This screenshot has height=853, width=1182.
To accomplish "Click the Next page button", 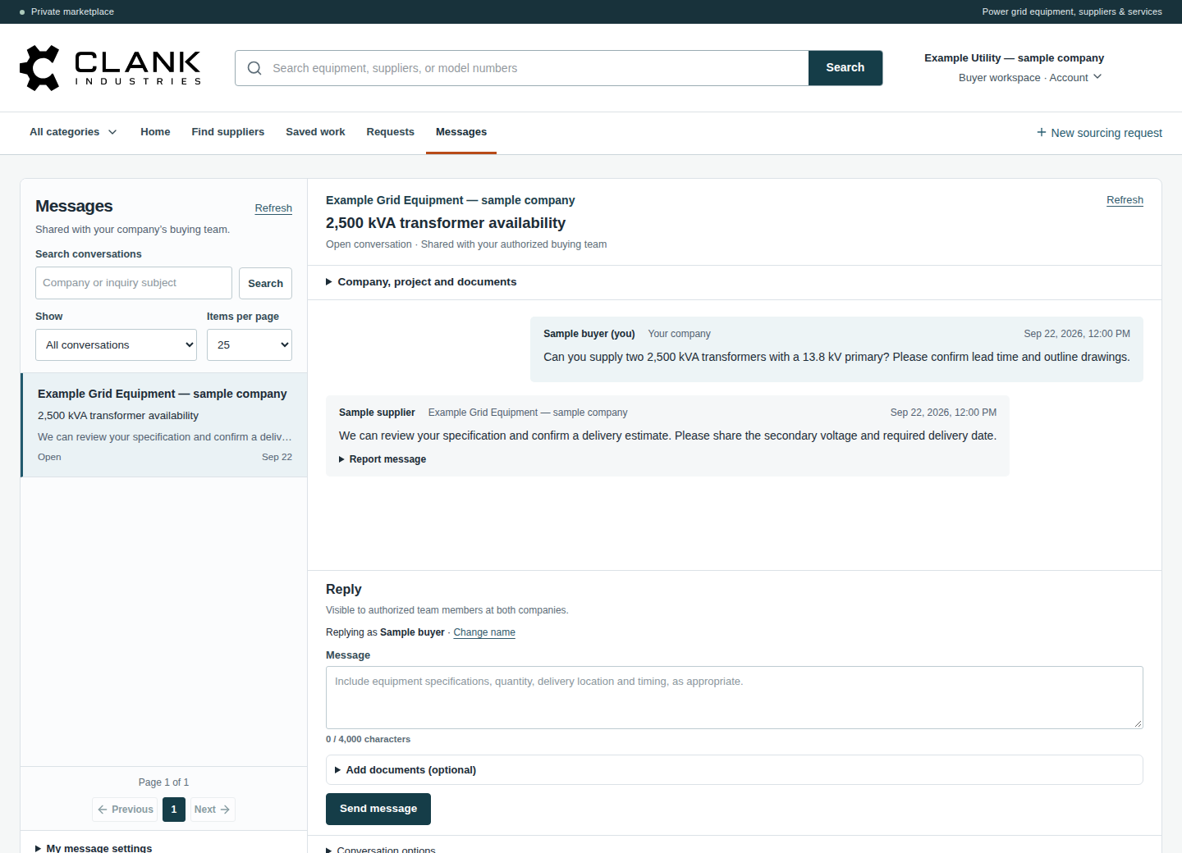I will pyautogui.click(x=213, y=810).
